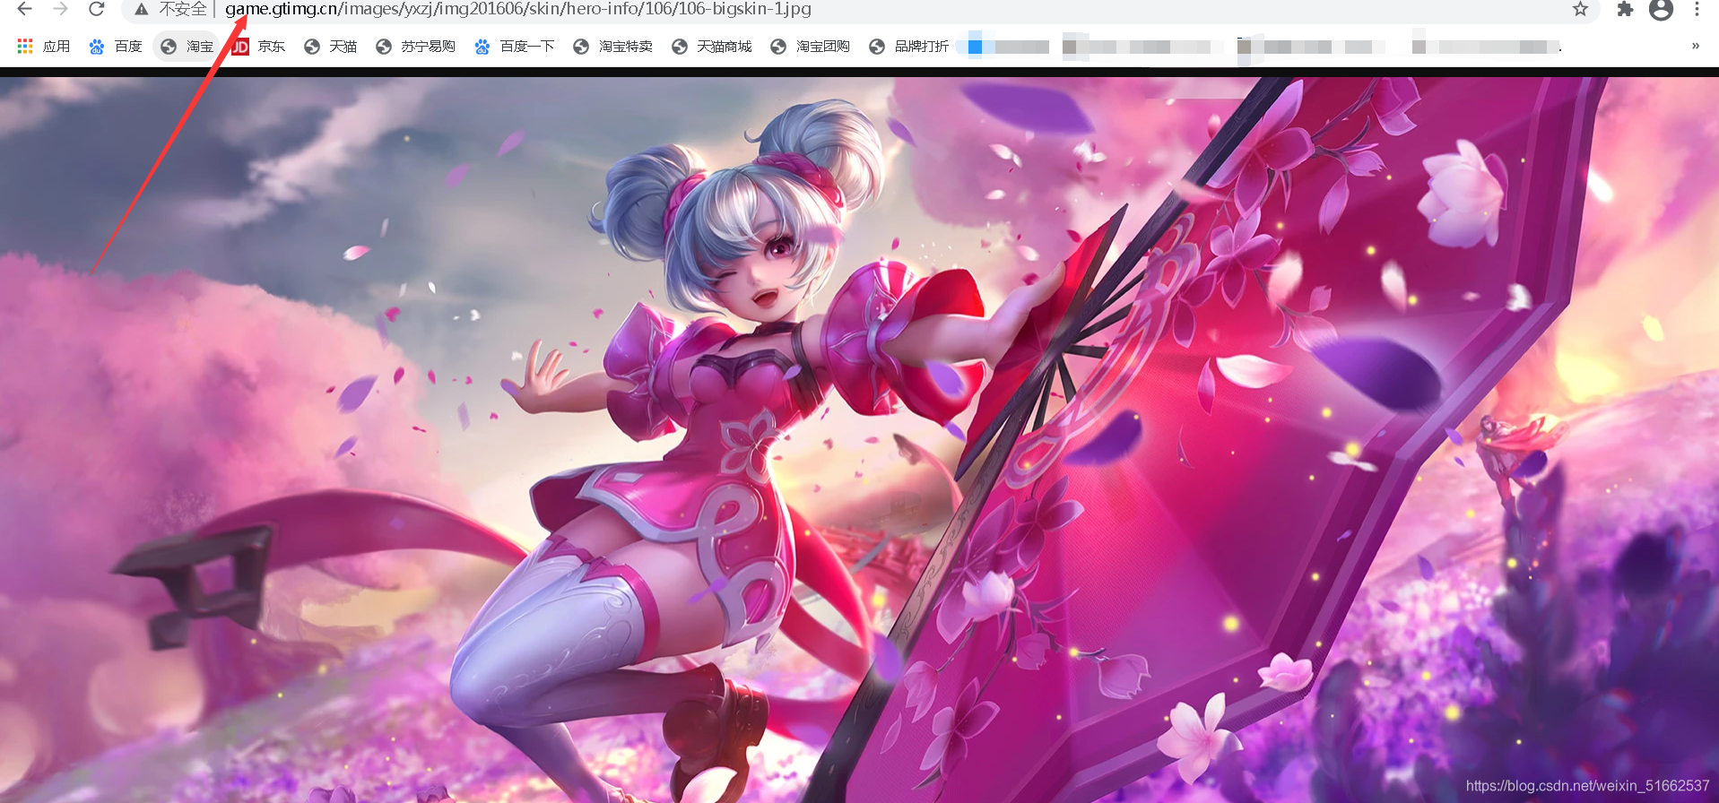The width and height of the screenshot is (1719, 803).
Task: Open the 天猫 bookmark
Action: 330,46
